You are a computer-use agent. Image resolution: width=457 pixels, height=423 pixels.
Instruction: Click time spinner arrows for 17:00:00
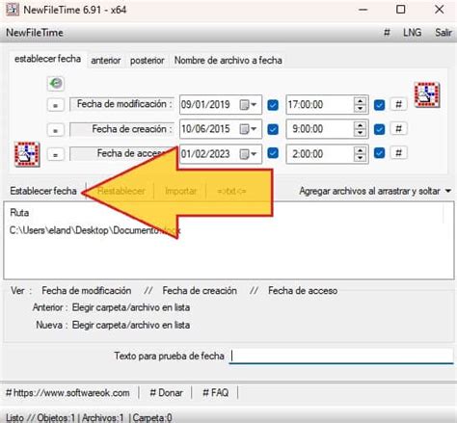point(360,105)
